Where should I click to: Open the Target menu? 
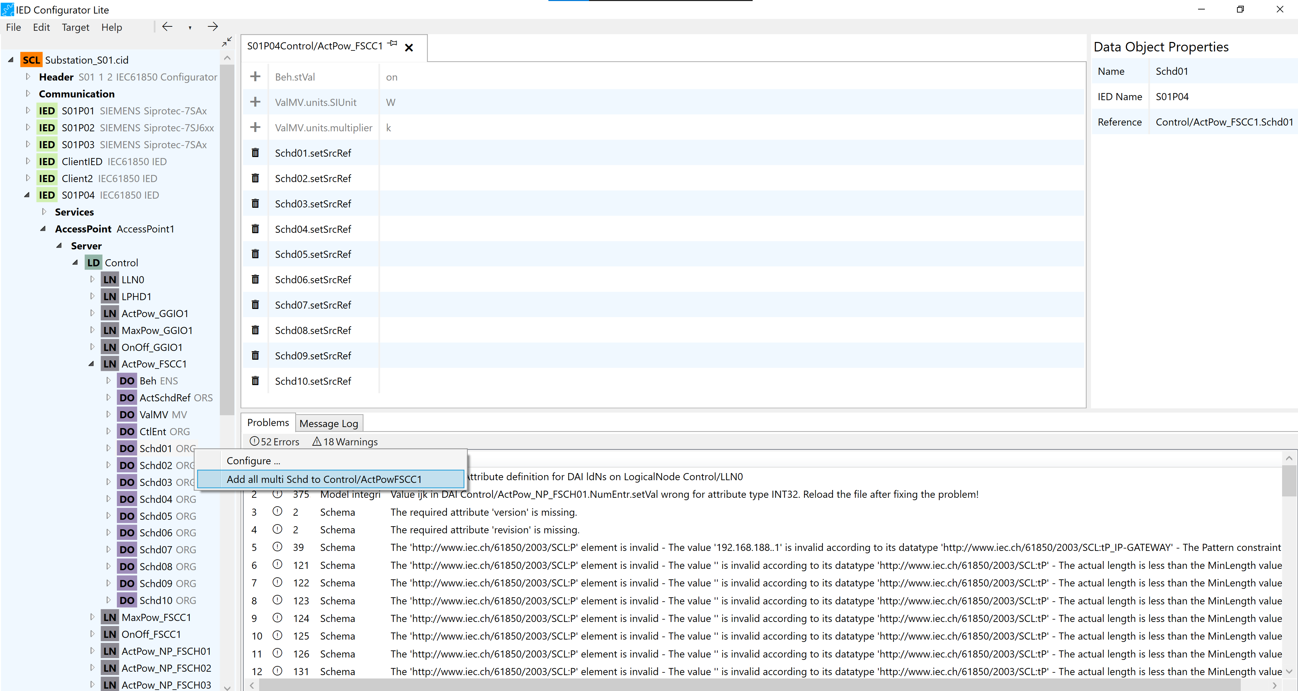pyautogui.click(x=76, y=27)
